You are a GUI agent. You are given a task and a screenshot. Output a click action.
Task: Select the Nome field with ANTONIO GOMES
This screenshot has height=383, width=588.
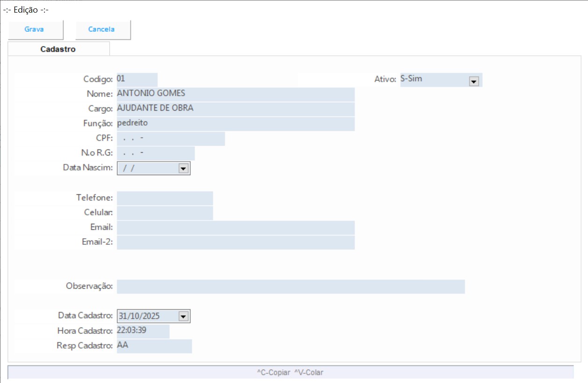tap(235, 94)
